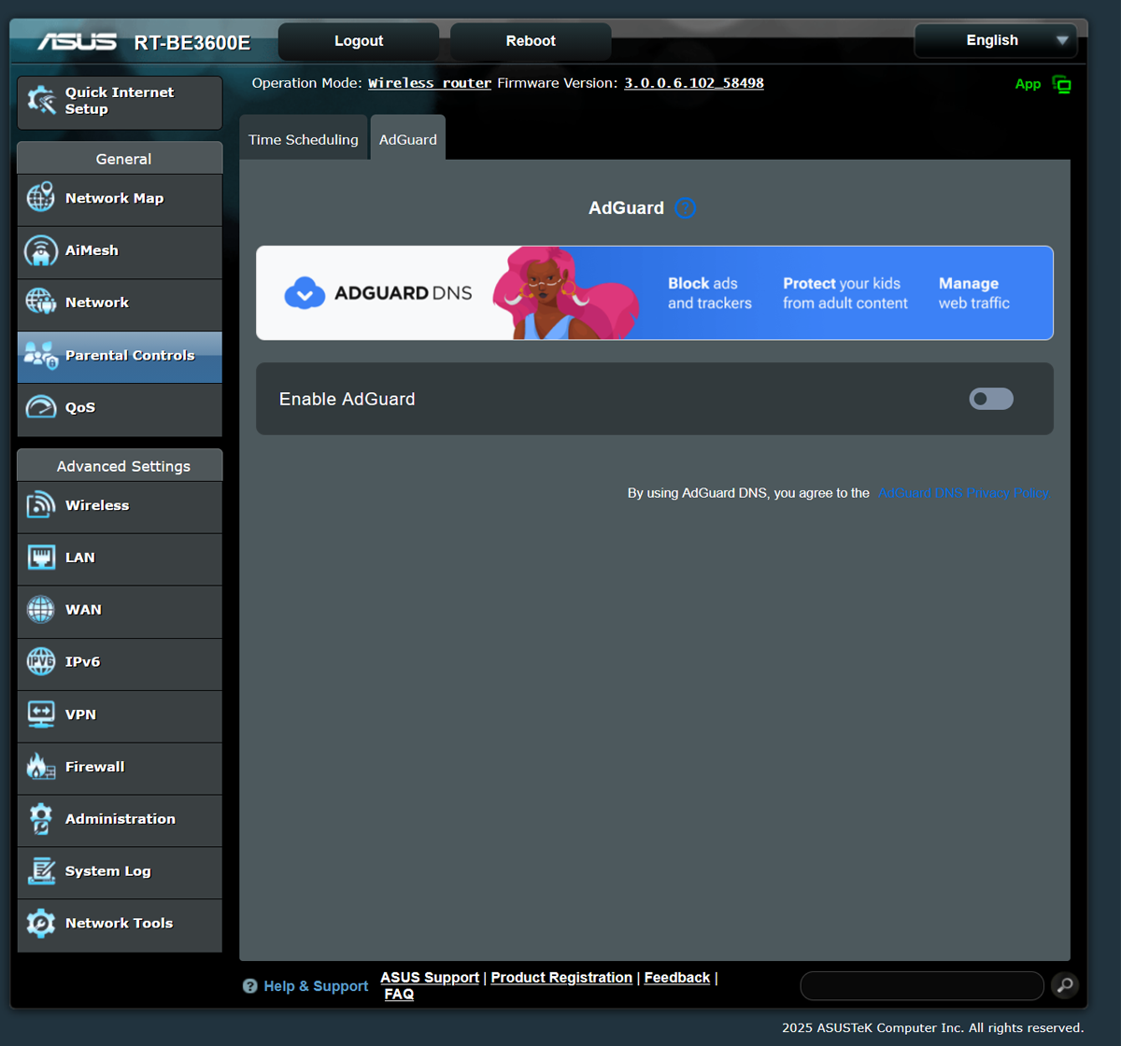Click the Advanced Settings section header
Image resolution: width=1121 pixels, height=1046 pixels.
pos(120,465)
